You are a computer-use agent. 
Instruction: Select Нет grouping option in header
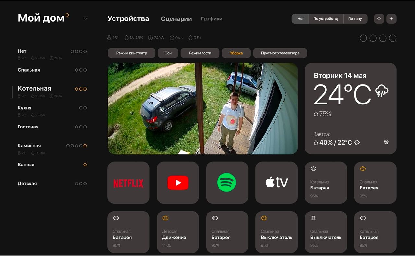pyautogui.click(x=301, y=19)
